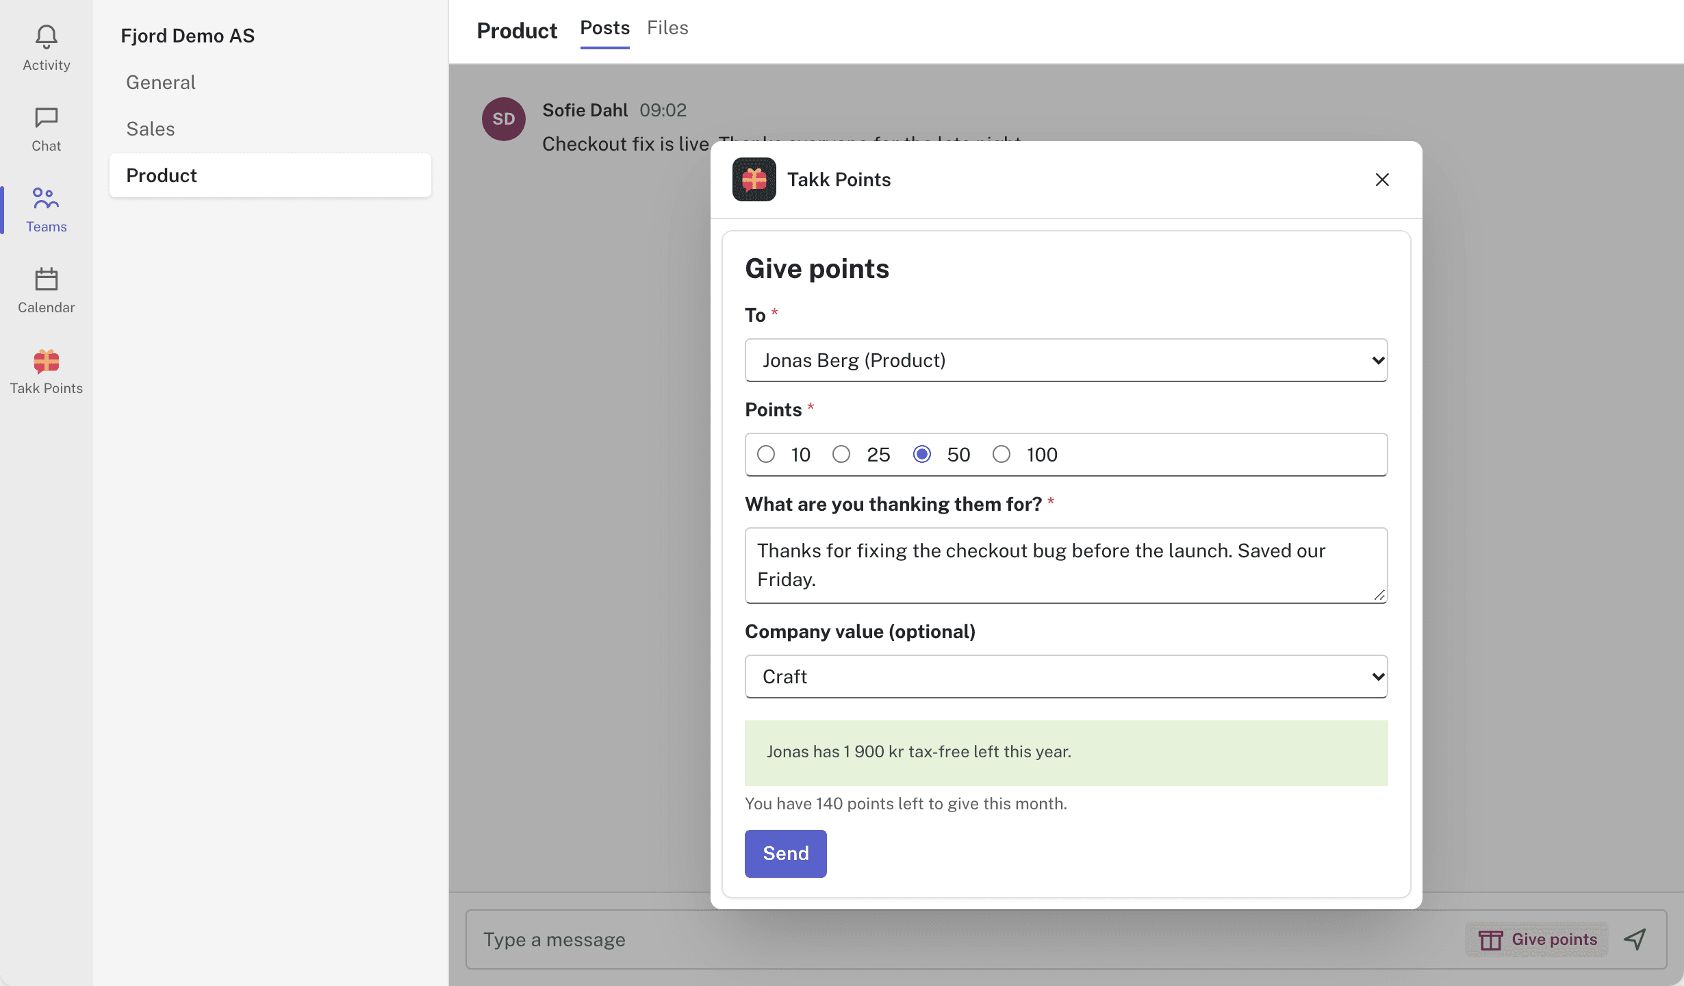The image size is (1684, 986).
Task: Click Sofie Dahl's SD avatar
Action: (503, 119)
